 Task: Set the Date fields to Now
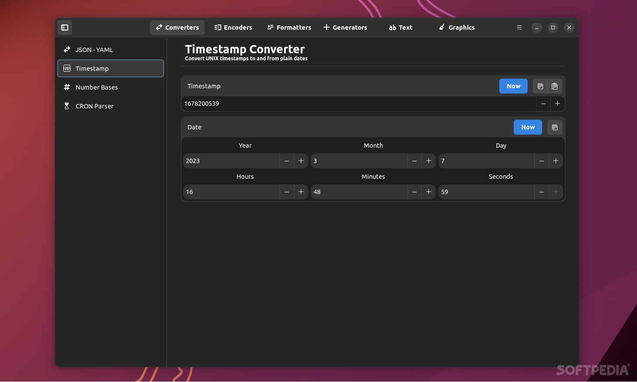click(x=528, y=127)
